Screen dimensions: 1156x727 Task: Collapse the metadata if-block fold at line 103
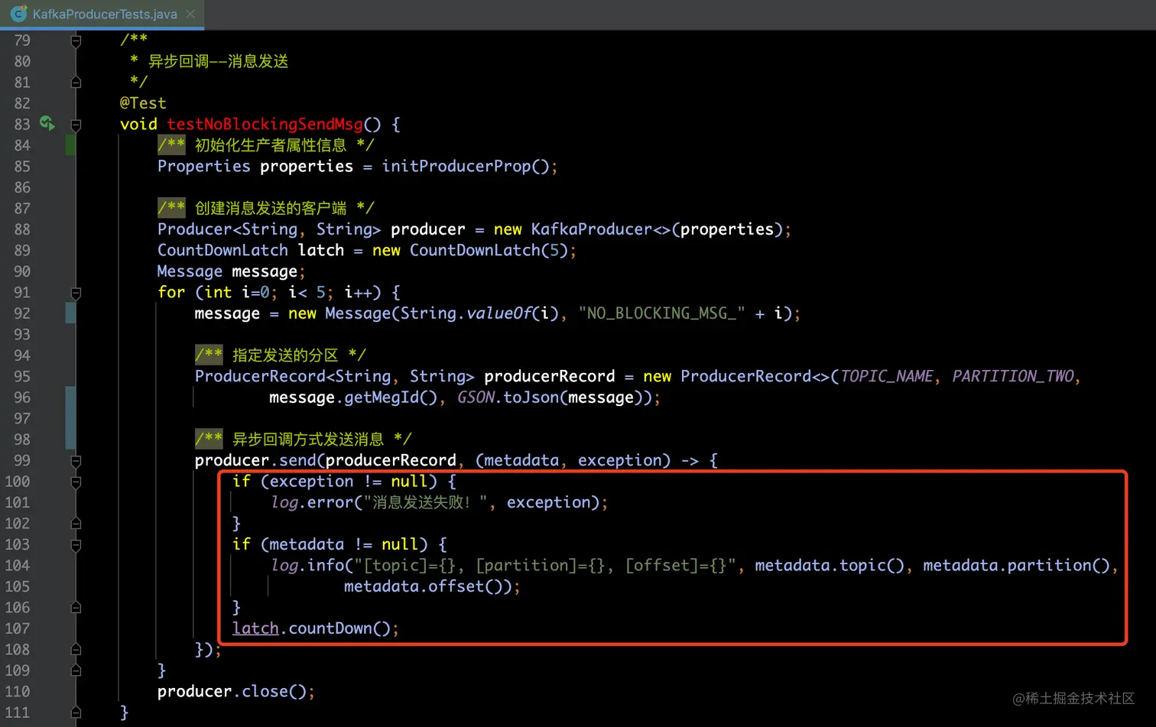coord(76,545)
